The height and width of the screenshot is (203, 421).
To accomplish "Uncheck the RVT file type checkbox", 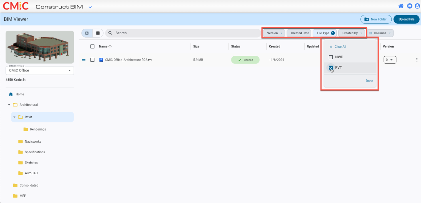I will click(331, 68).
